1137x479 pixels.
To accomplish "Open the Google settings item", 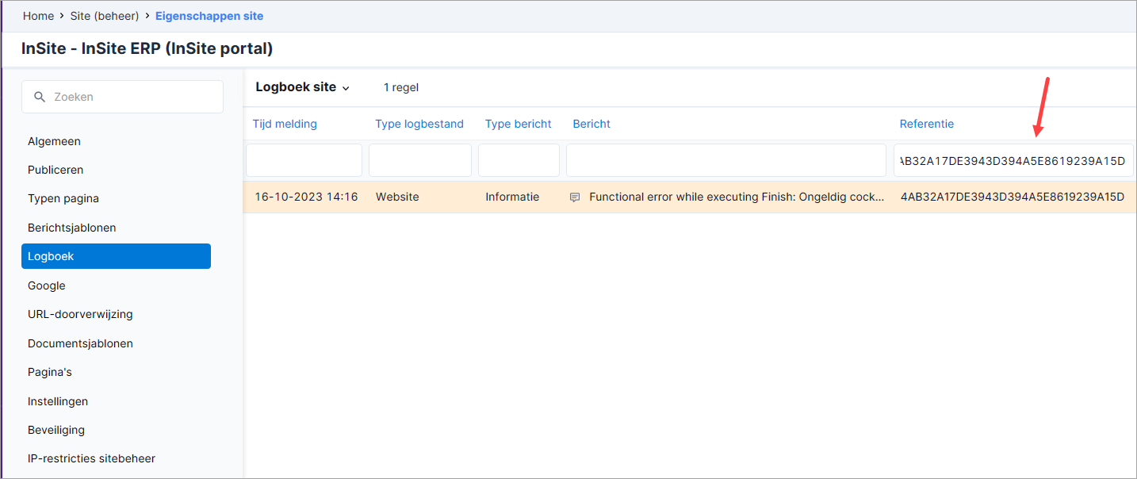I will (47, 285).
